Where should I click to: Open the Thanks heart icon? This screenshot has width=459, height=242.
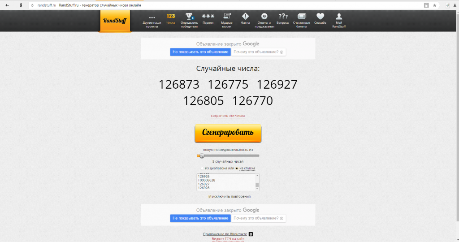[x=320, y=19]
